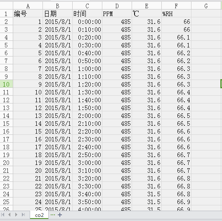Image resolution: width=222 pixels, height=221 pixels.
Task: Add a new sheet with plus icon
Action: click(x=60, y=215)
